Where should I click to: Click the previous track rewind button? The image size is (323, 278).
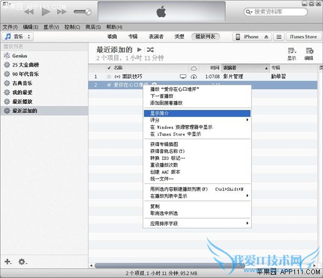click(29, 12)
